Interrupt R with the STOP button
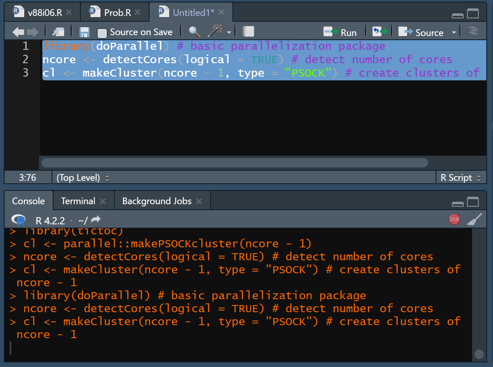This screenshot has width=493, height=367. (x=454, y=219)
